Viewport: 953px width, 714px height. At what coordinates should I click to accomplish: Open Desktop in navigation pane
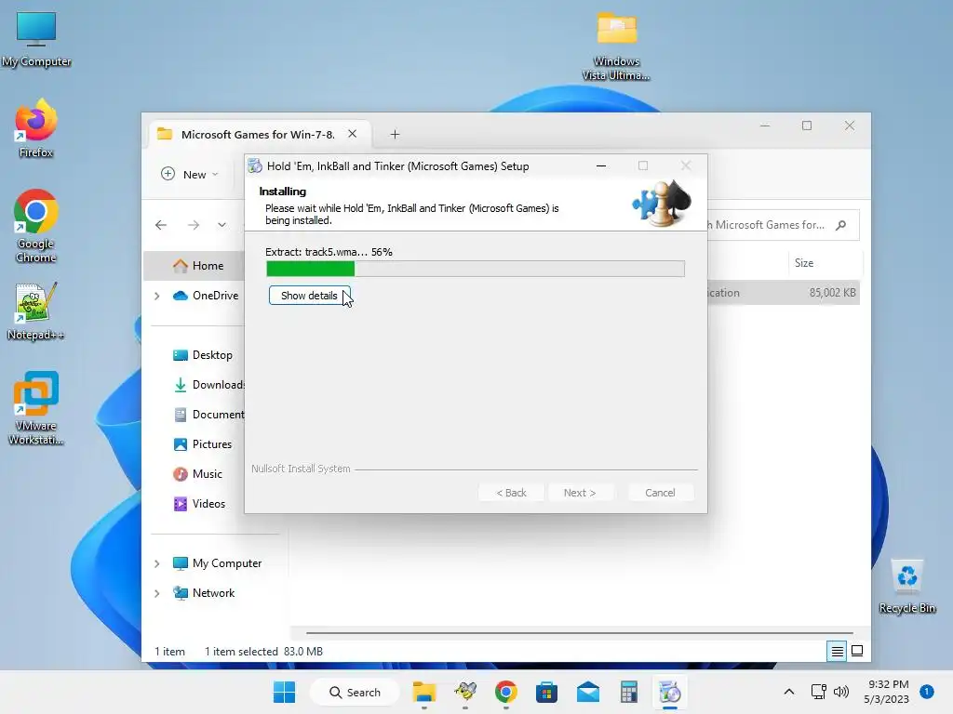(202, 355)
